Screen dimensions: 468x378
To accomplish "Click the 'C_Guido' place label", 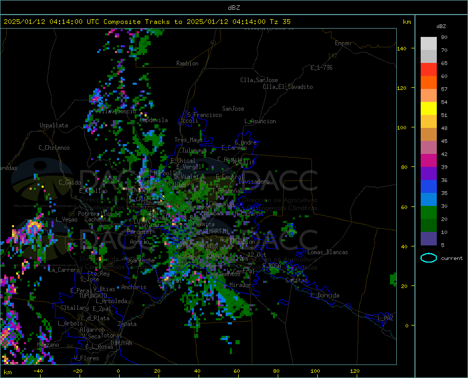I will pyautogui.click(x=70, y=183).
